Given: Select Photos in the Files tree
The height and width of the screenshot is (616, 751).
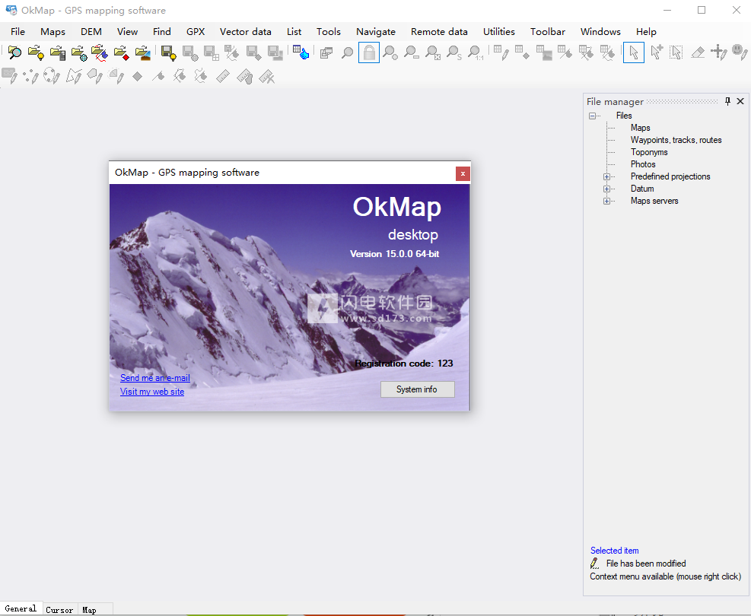Looking at the screenshot, I should pos(643,164).
